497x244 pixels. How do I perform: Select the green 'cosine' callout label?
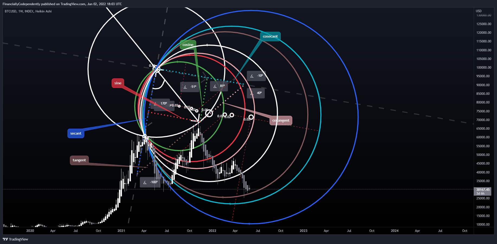pos(188,45)
